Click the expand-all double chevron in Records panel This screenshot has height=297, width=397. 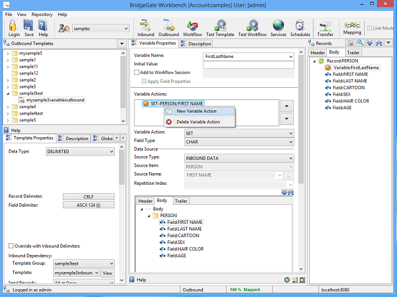pos(370,43)
